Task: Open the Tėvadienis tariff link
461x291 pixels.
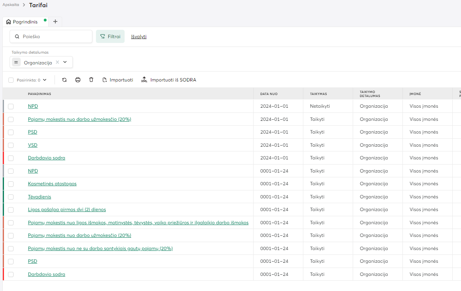Action: tap(39, 197)
